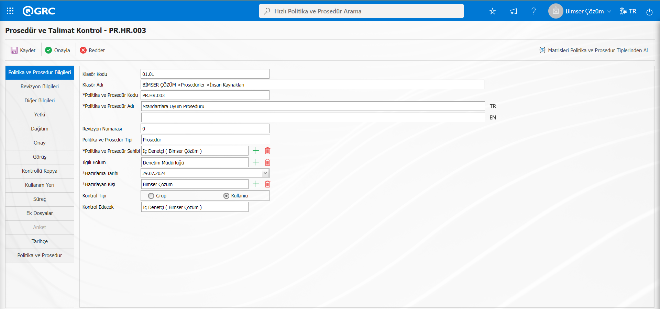Click the Politika ve Prosedür Tipi field

pyautogui.click(x=206, y=139)
